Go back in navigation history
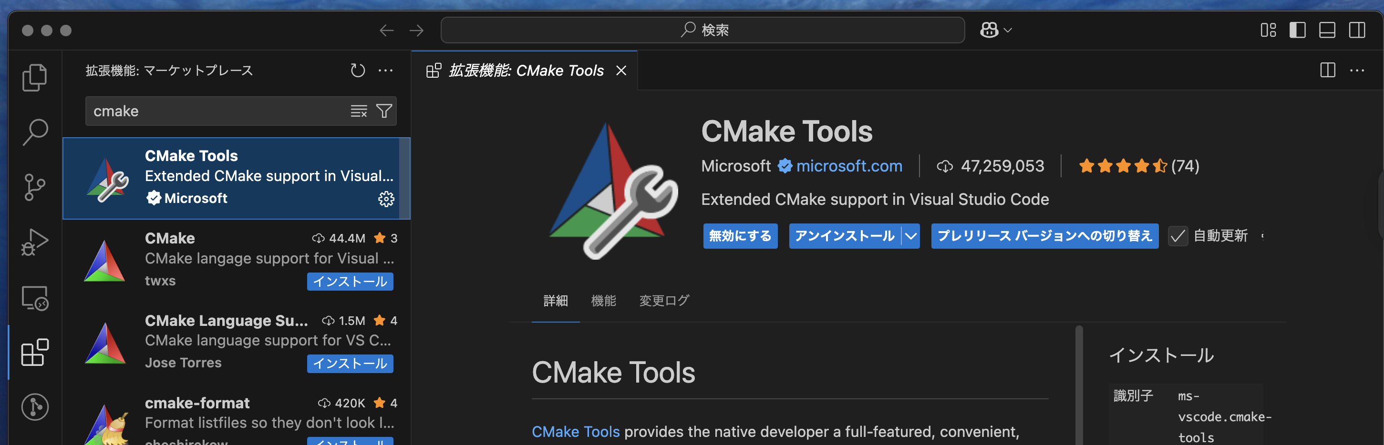Image resolution: width=1384 pixels, height=445 pixels. [x=387, y=30]
